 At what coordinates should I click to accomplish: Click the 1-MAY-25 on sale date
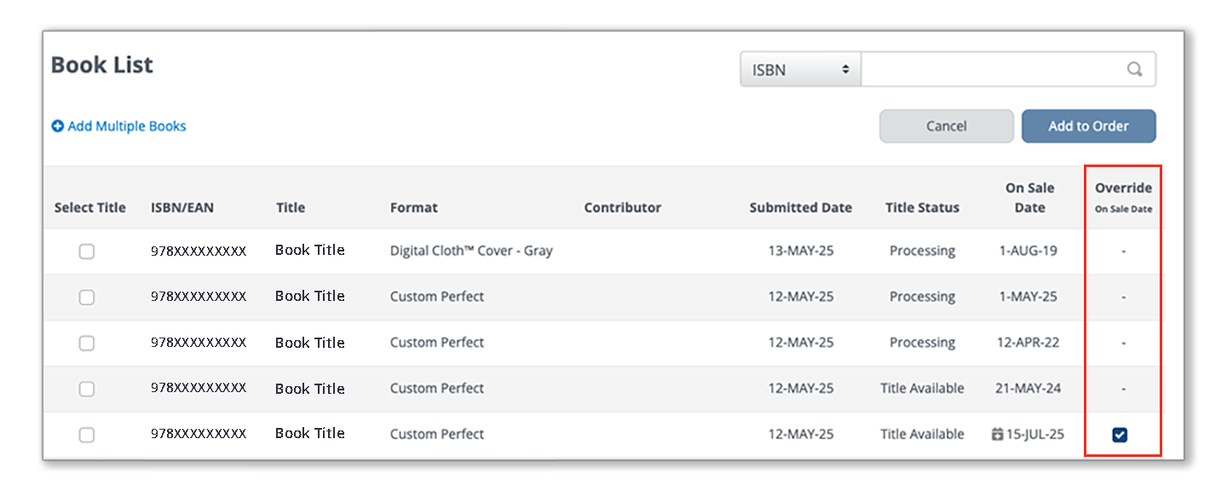[x=1028, y=297]
